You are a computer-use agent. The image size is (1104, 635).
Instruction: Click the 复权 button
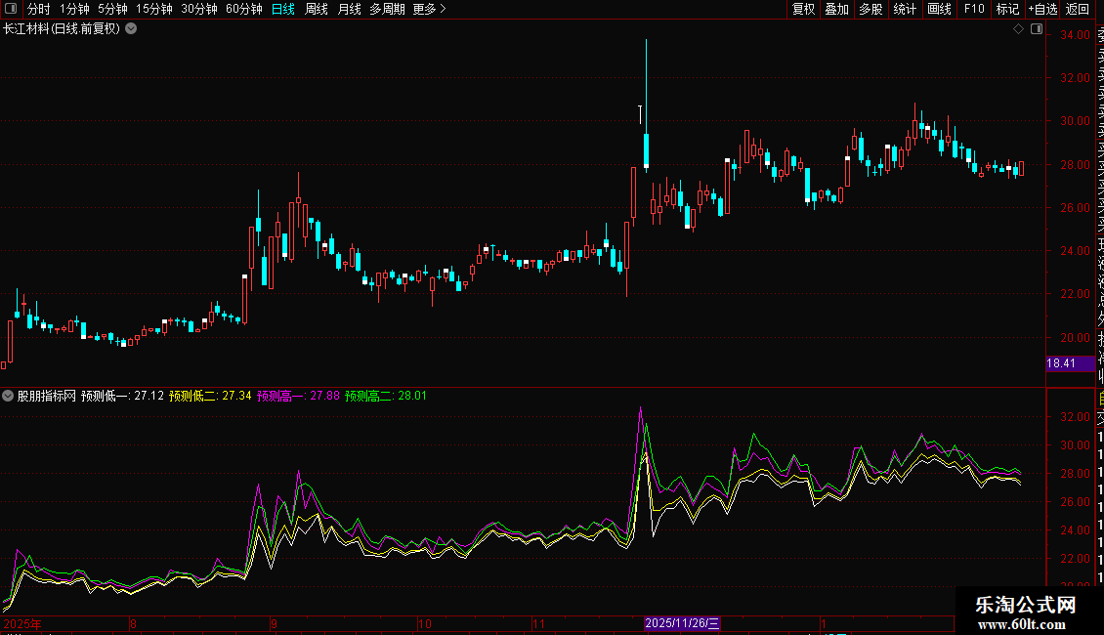tap(803, 9)
